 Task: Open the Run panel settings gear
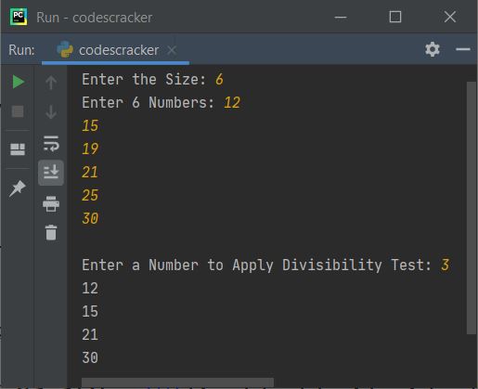pyautogui.click(x=433, y=49)
